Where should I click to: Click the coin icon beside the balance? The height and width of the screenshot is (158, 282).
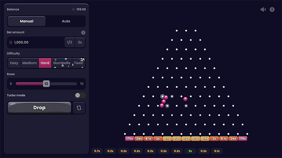73,9
